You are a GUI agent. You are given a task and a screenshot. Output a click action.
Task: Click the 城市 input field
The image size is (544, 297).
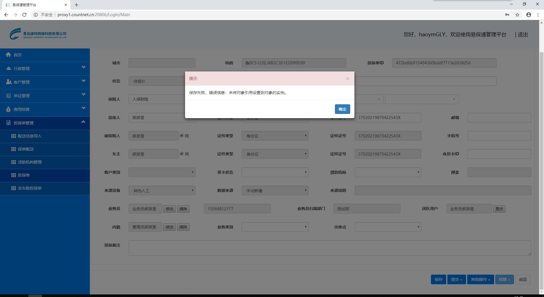point(162,63)
